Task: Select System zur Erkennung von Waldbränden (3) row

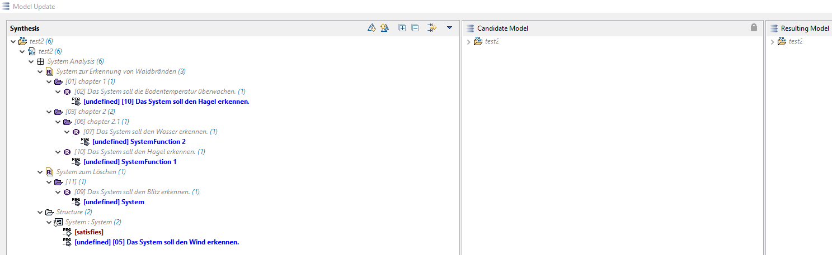Action: (121, 71)
